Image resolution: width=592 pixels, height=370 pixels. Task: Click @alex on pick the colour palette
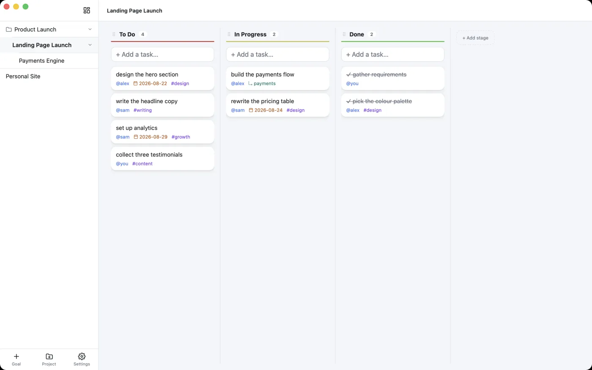[x=353, y=110]
